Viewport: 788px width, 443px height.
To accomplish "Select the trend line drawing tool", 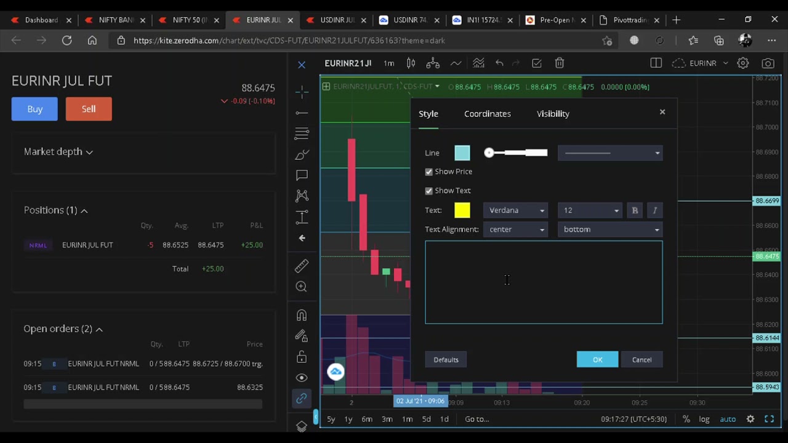I will point(302,113).
